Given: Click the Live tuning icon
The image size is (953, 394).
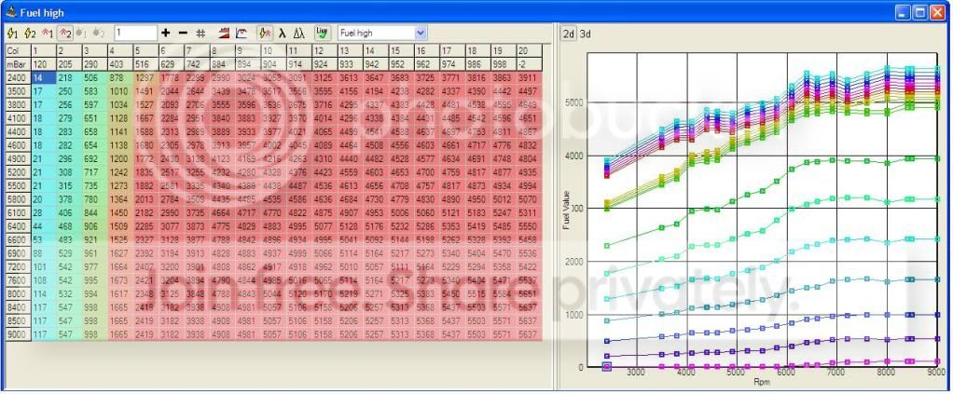Looking at the screenshot, I should pos(322,33).
